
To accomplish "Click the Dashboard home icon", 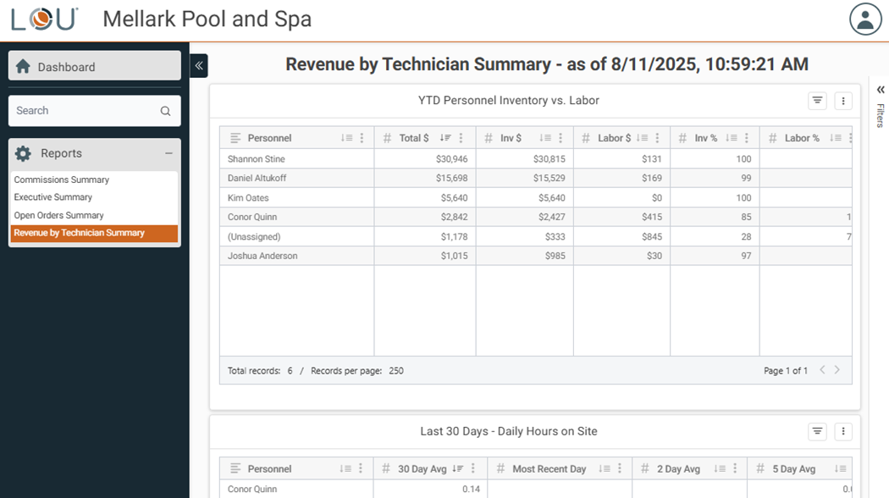I will [x=23, y=66].
